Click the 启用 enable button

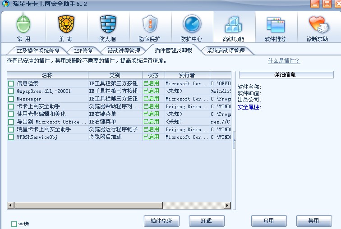(269, 221)
